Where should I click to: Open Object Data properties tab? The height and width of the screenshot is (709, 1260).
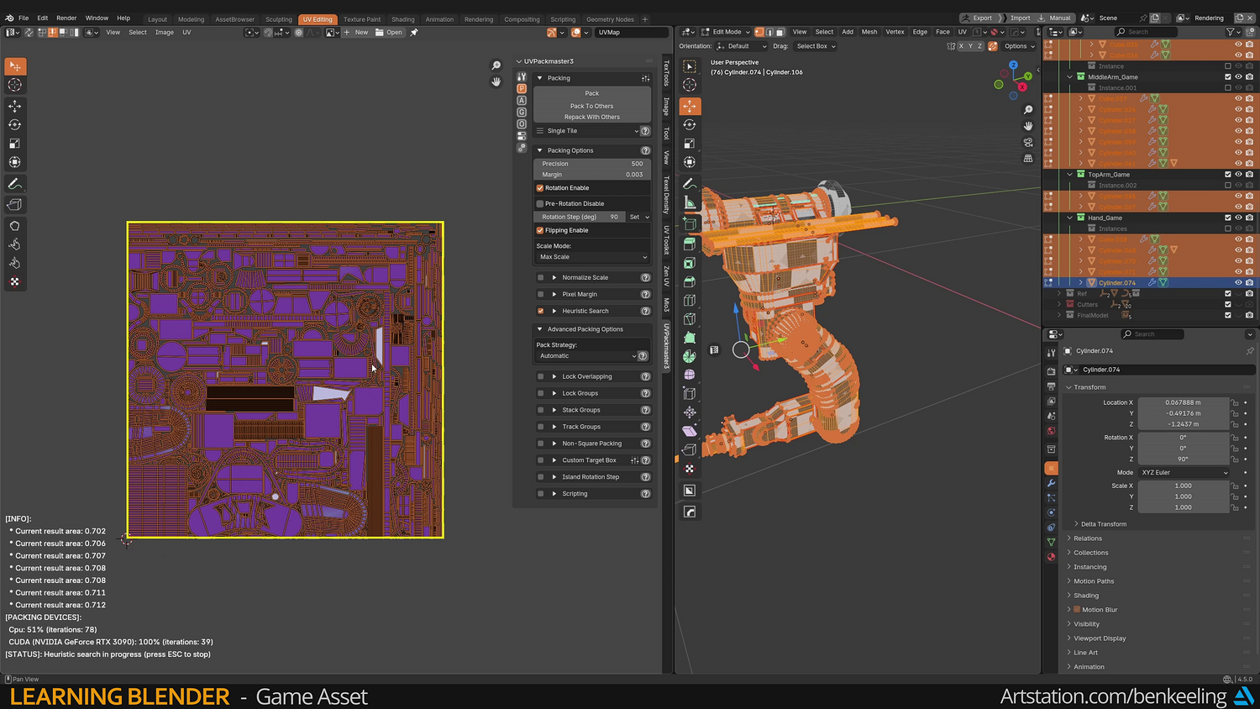coord(1052,542)
